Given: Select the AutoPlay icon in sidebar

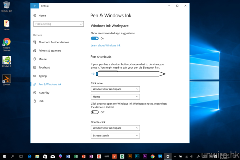Looking at the screenshot, I should click(x=35, y=93).
